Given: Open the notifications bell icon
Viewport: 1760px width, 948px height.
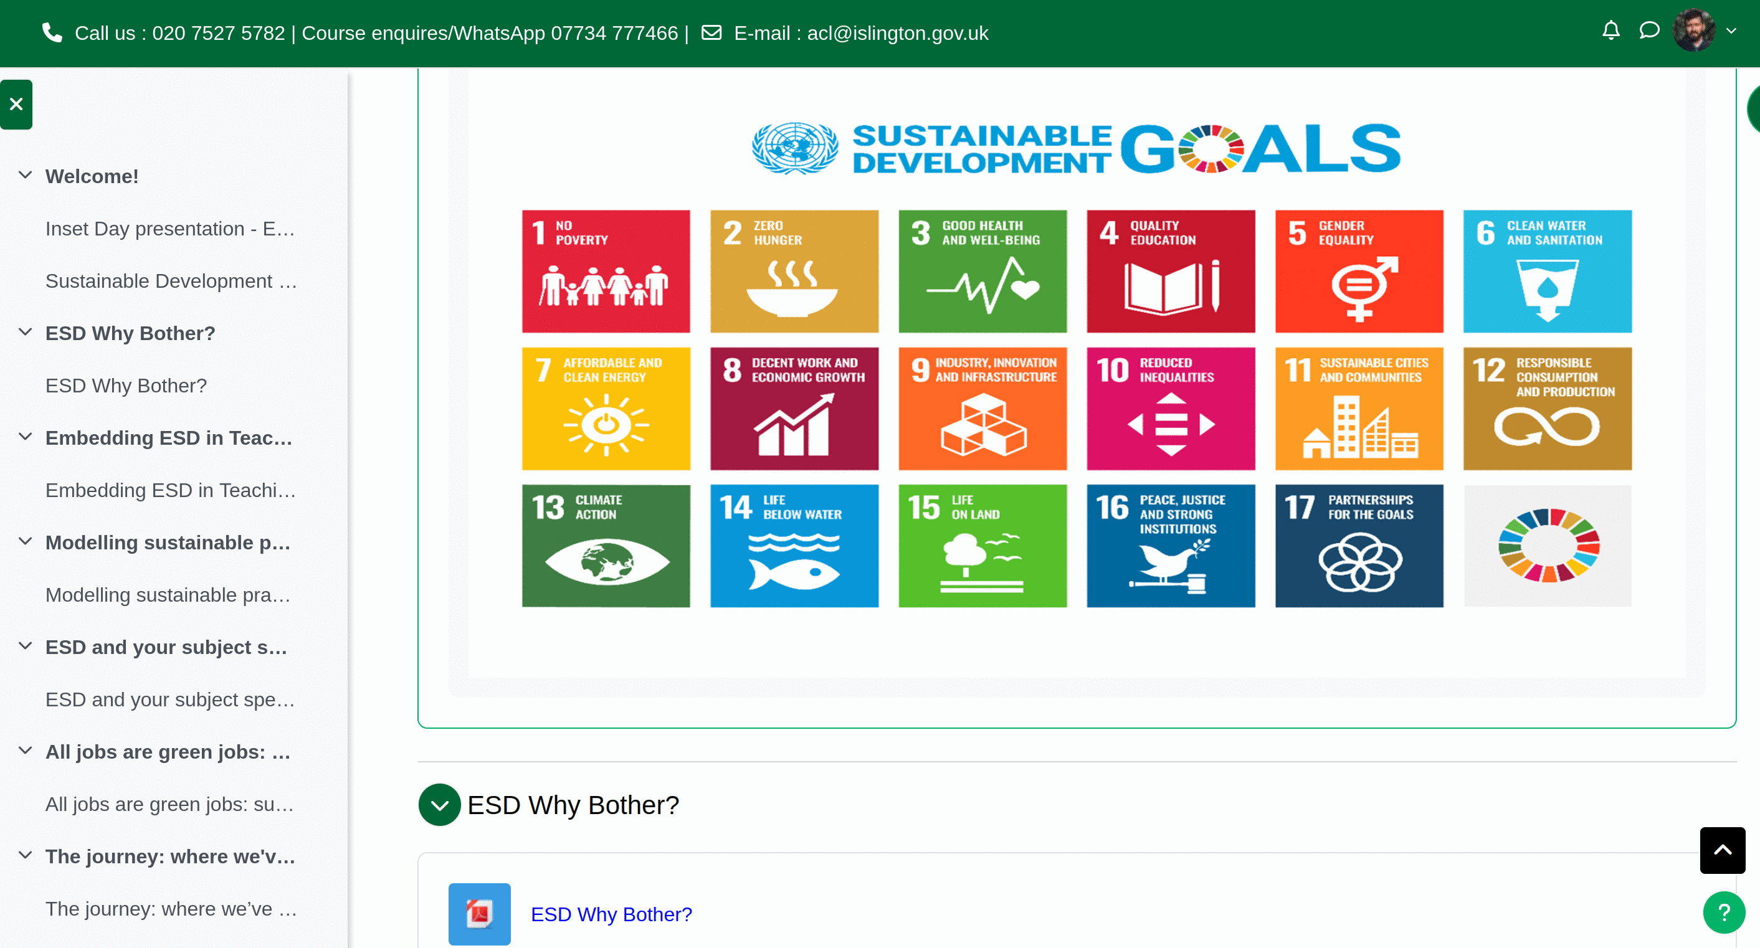Looking at the screenshot, I should click(1610, 31).
